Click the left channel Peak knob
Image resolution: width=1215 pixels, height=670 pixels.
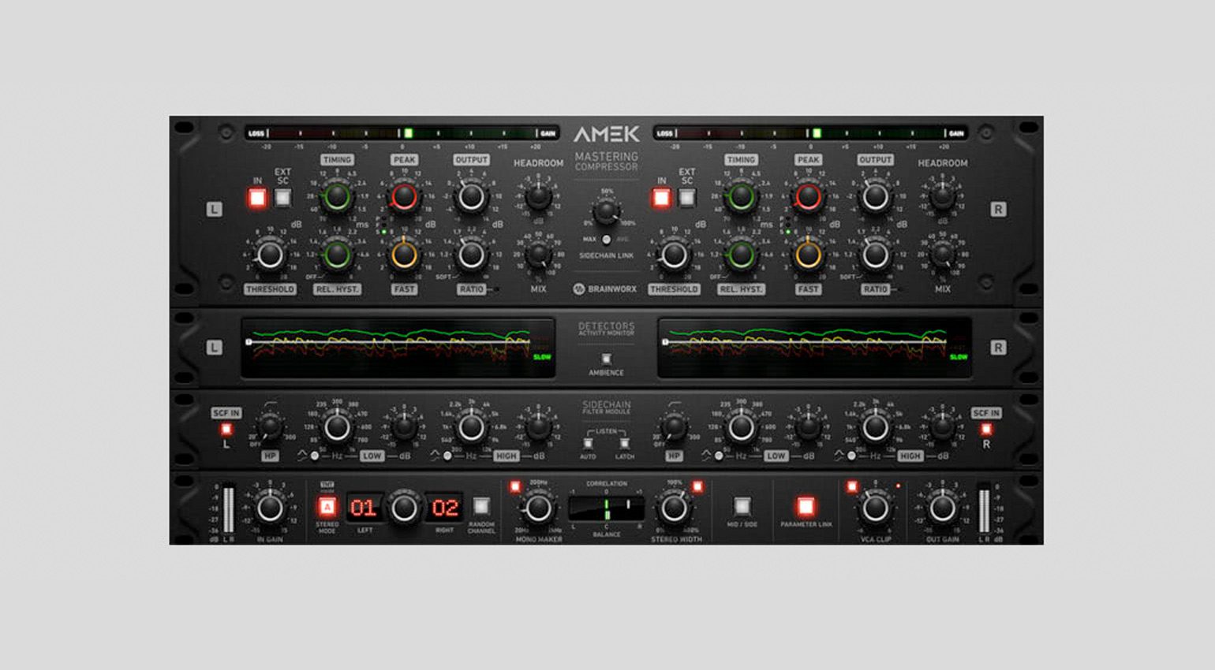(x=404, y=197)
